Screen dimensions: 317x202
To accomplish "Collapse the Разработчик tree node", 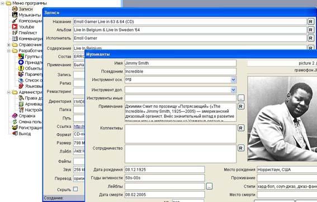I will point(9,51).
